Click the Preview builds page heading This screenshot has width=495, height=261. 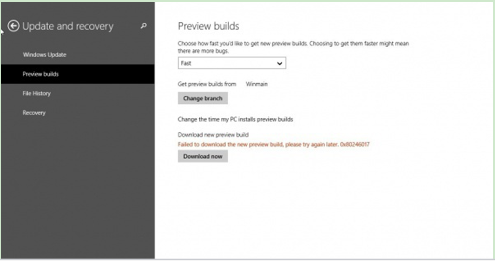coord(208,26)
